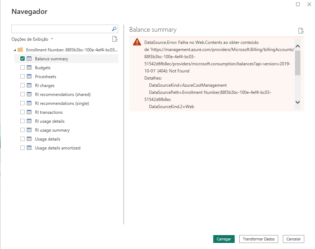Check the RI usage summary checkbox
315x249 pixels.
point(22,130)
